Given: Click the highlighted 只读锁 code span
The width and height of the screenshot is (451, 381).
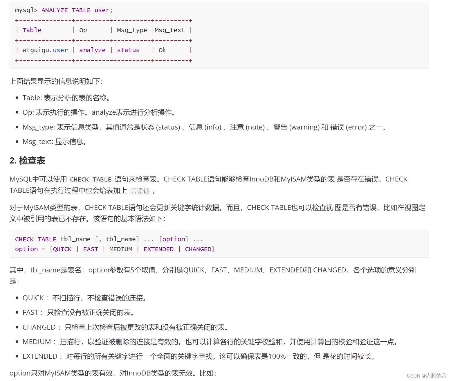Looking at the screenshot, I should click(x=140, y=190).
